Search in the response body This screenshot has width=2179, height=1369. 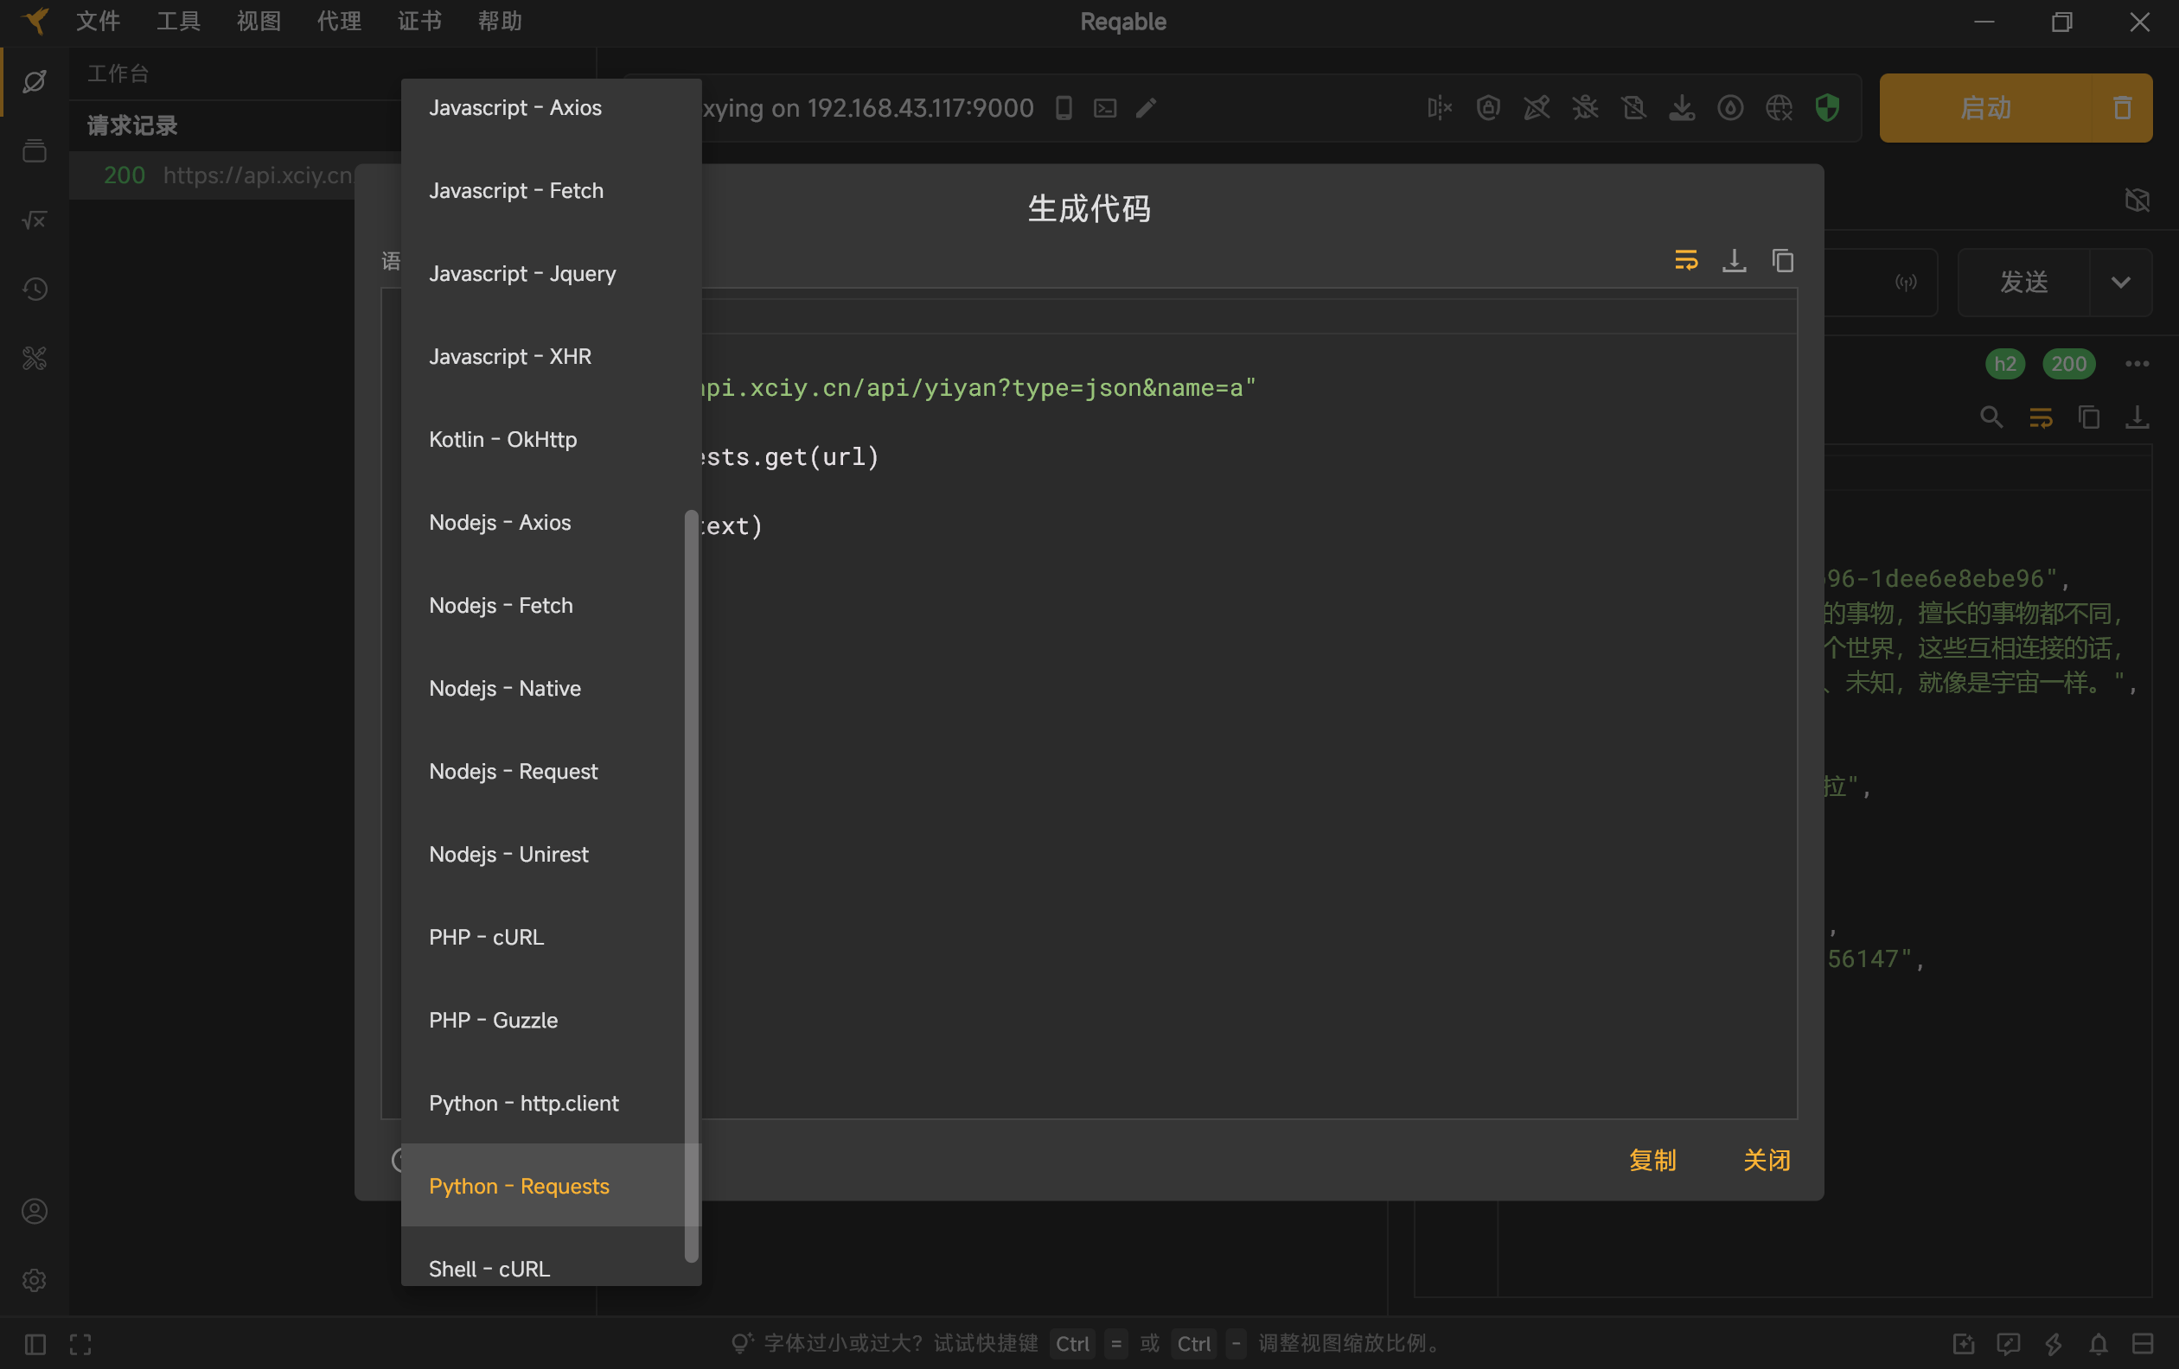[x=1990, y=417]
